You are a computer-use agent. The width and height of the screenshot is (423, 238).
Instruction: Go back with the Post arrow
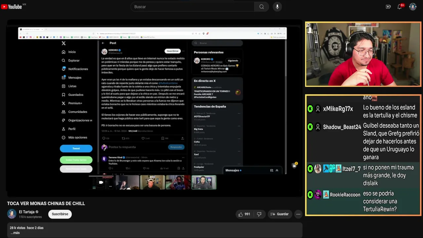(x=103, y=43)
